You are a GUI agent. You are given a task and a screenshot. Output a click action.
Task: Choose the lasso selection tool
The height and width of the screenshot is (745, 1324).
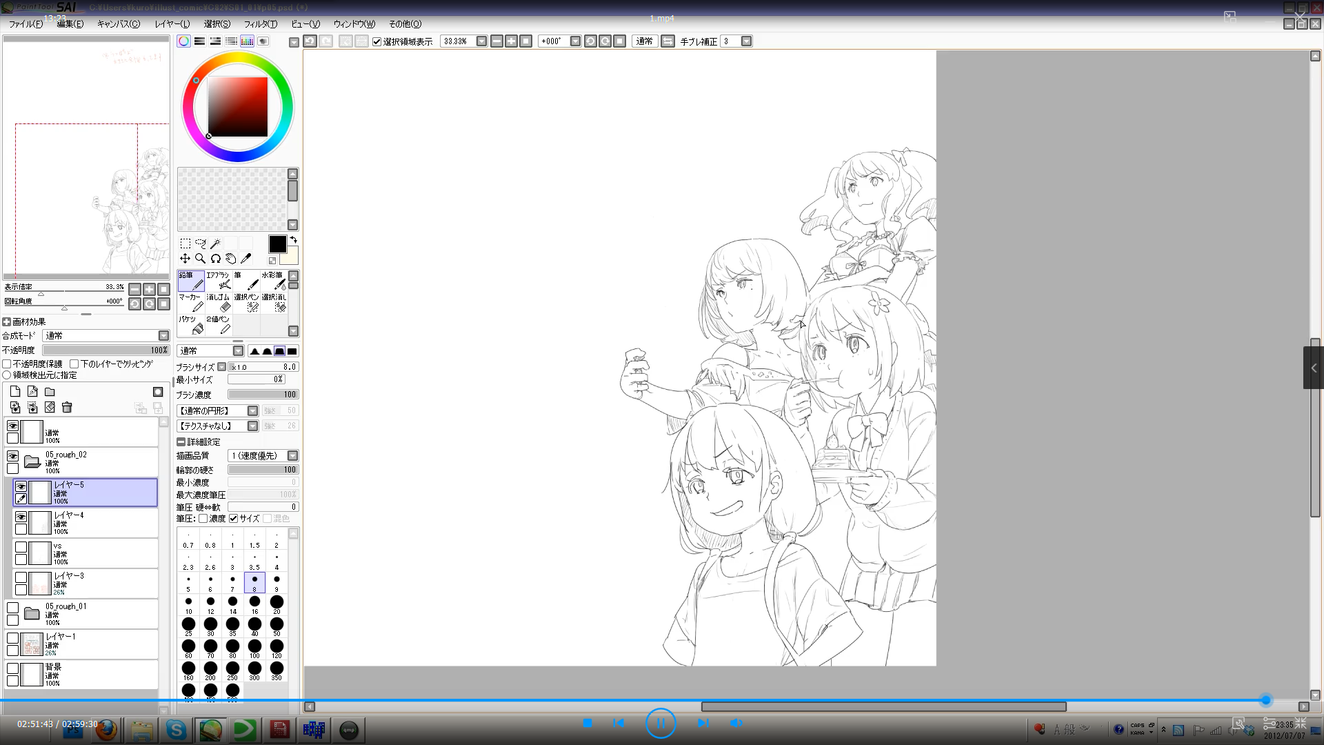pyautogui.click(x=201, y=244)
